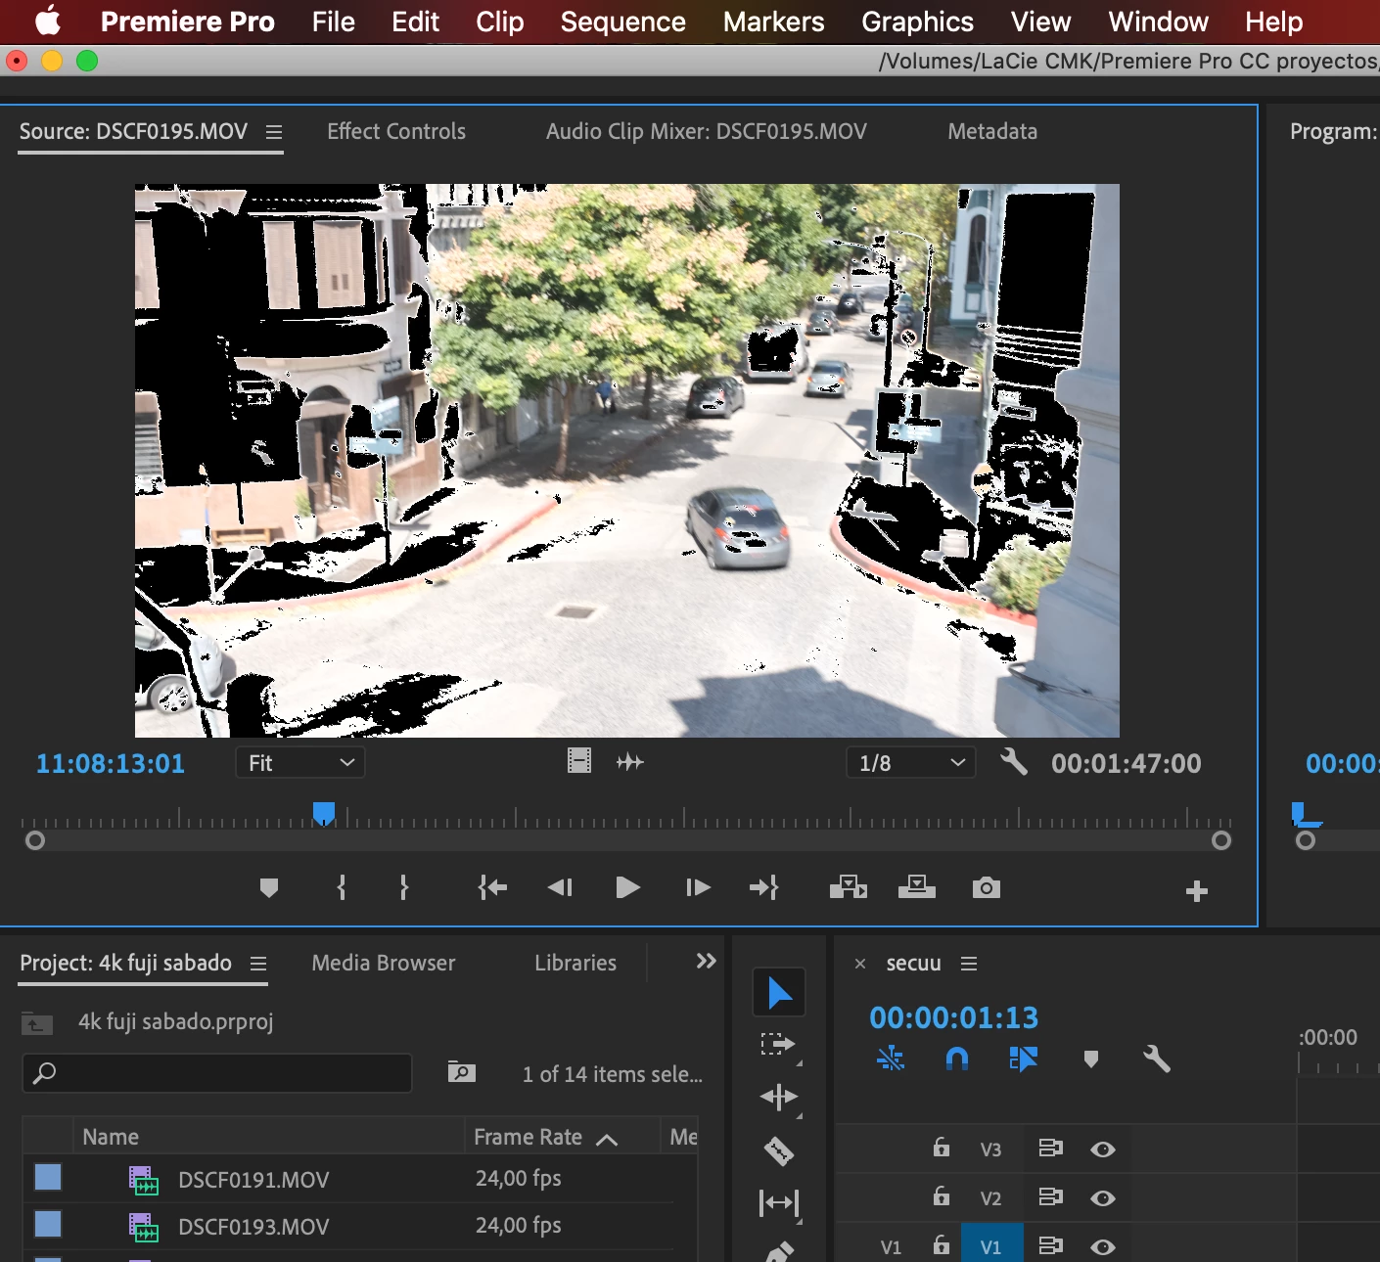
Task: Toggle timeline Snap magnet icon
Action: [957, 1059]
